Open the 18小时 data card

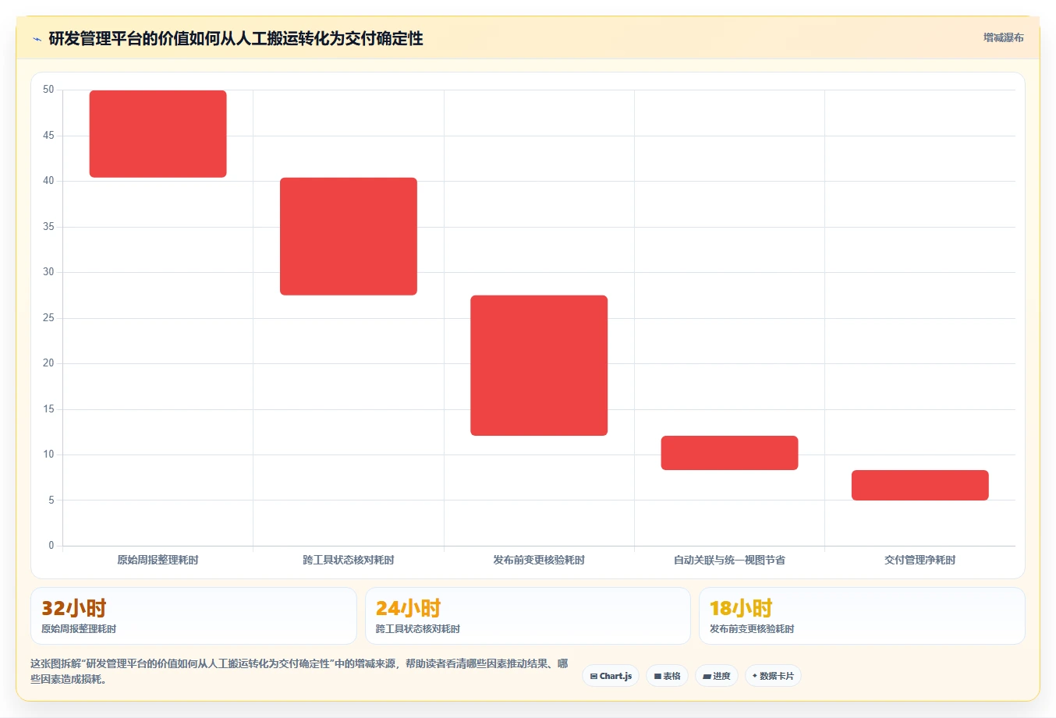tap(862, 616)
